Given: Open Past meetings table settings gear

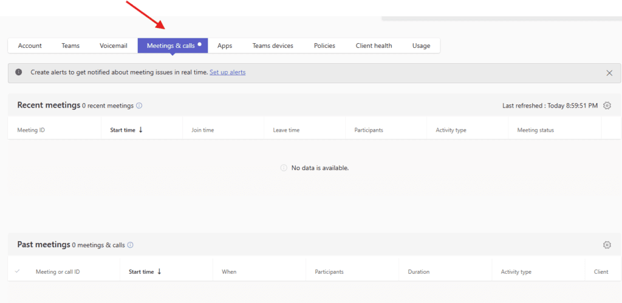Looking at the screenshot, I should point(607,245).
